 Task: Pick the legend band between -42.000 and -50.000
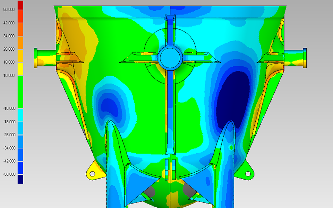20,168
